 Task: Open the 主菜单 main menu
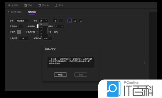pyautogui.click(x=13, y=5)
